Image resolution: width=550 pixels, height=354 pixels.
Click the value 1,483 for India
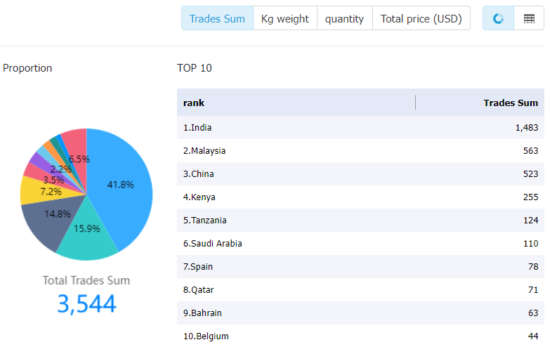click(527, 127)
